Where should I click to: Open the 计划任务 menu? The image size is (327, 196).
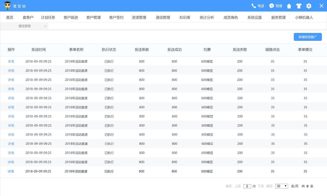[x=48, y=17]
